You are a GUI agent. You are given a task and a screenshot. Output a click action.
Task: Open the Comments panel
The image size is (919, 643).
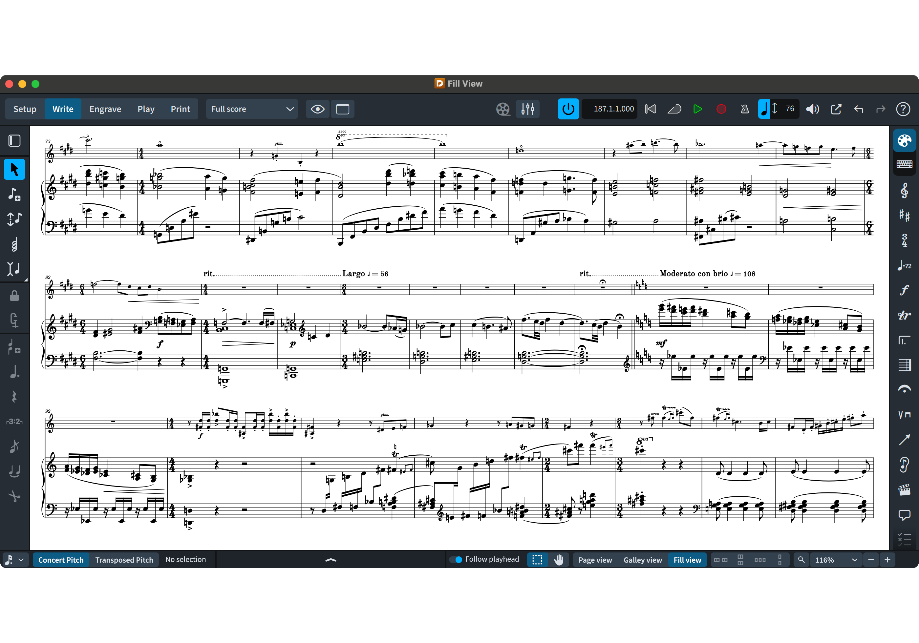(904, 514)
